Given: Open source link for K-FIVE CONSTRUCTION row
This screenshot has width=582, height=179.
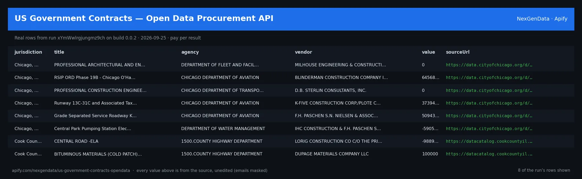Looking at the screenshot, I should (x=489, y=103).
